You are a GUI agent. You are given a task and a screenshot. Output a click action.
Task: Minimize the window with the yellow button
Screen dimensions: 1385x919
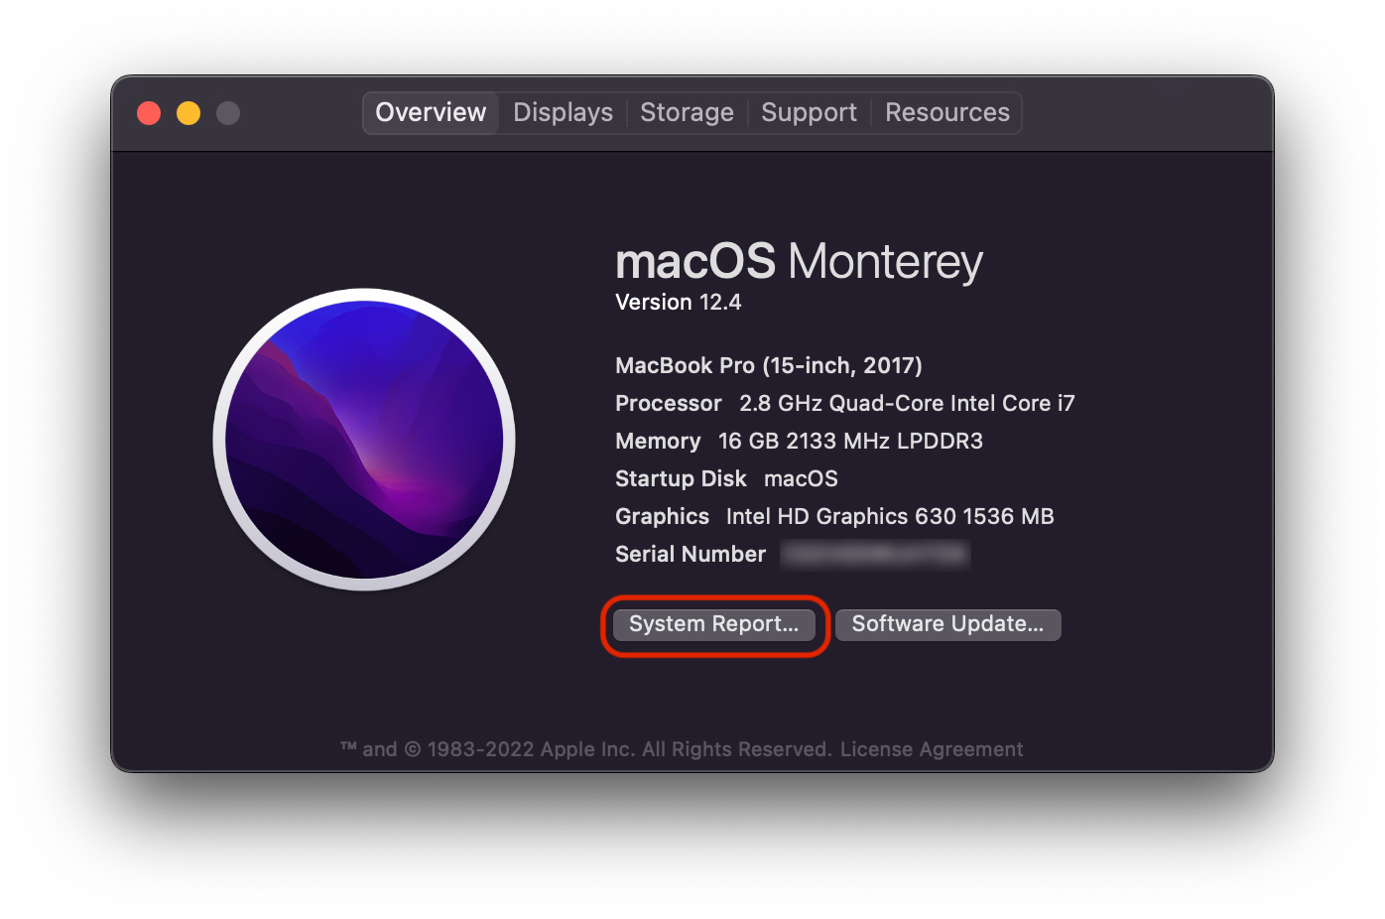pyautogui.click(x=189, y=113)
